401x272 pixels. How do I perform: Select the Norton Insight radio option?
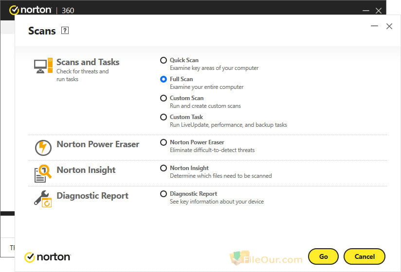point(164,168)
